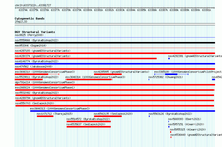
Task: Click the blue bar under esv3646313
Action: click(x=122, y=111)
